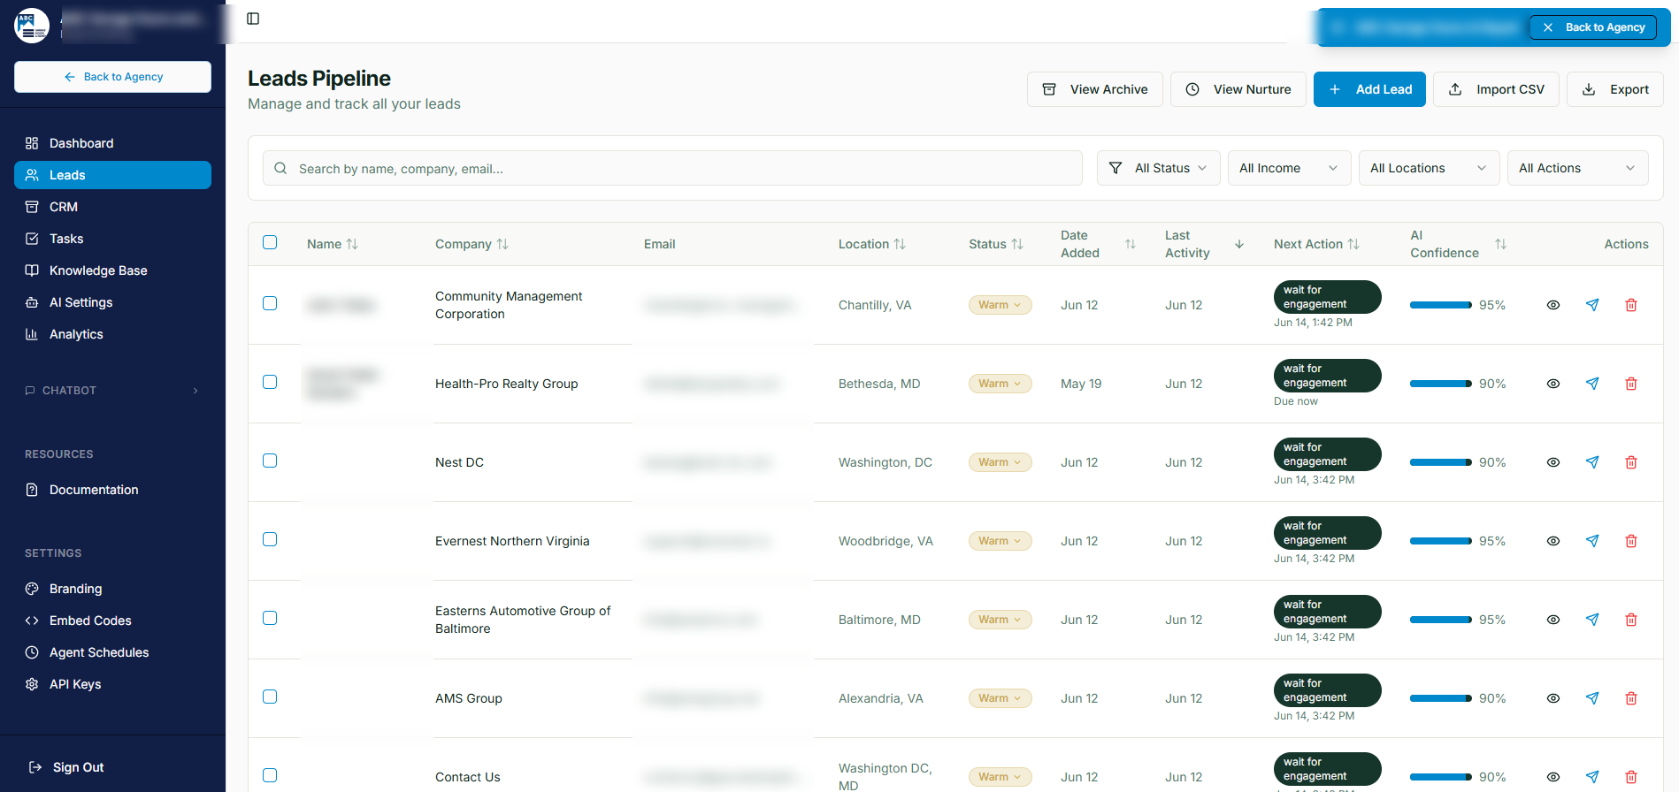Delete the AMS Group lead
The height and width of the screenshot is (792, 1679).
point(1631,698)
